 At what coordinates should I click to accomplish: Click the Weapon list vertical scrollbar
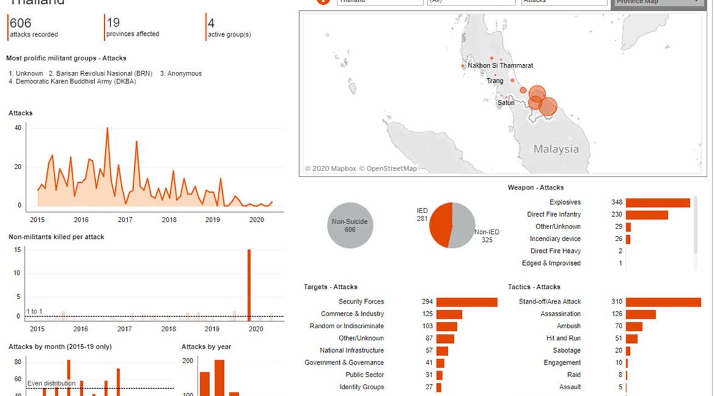point(695,225)
